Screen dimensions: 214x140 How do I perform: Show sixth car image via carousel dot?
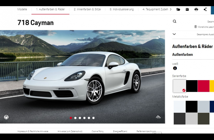(93, 118)
